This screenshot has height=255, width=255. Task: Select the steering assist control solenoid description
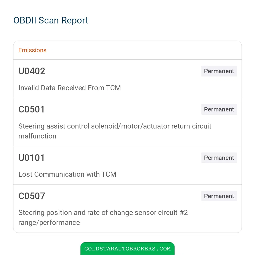click(115, 131)
